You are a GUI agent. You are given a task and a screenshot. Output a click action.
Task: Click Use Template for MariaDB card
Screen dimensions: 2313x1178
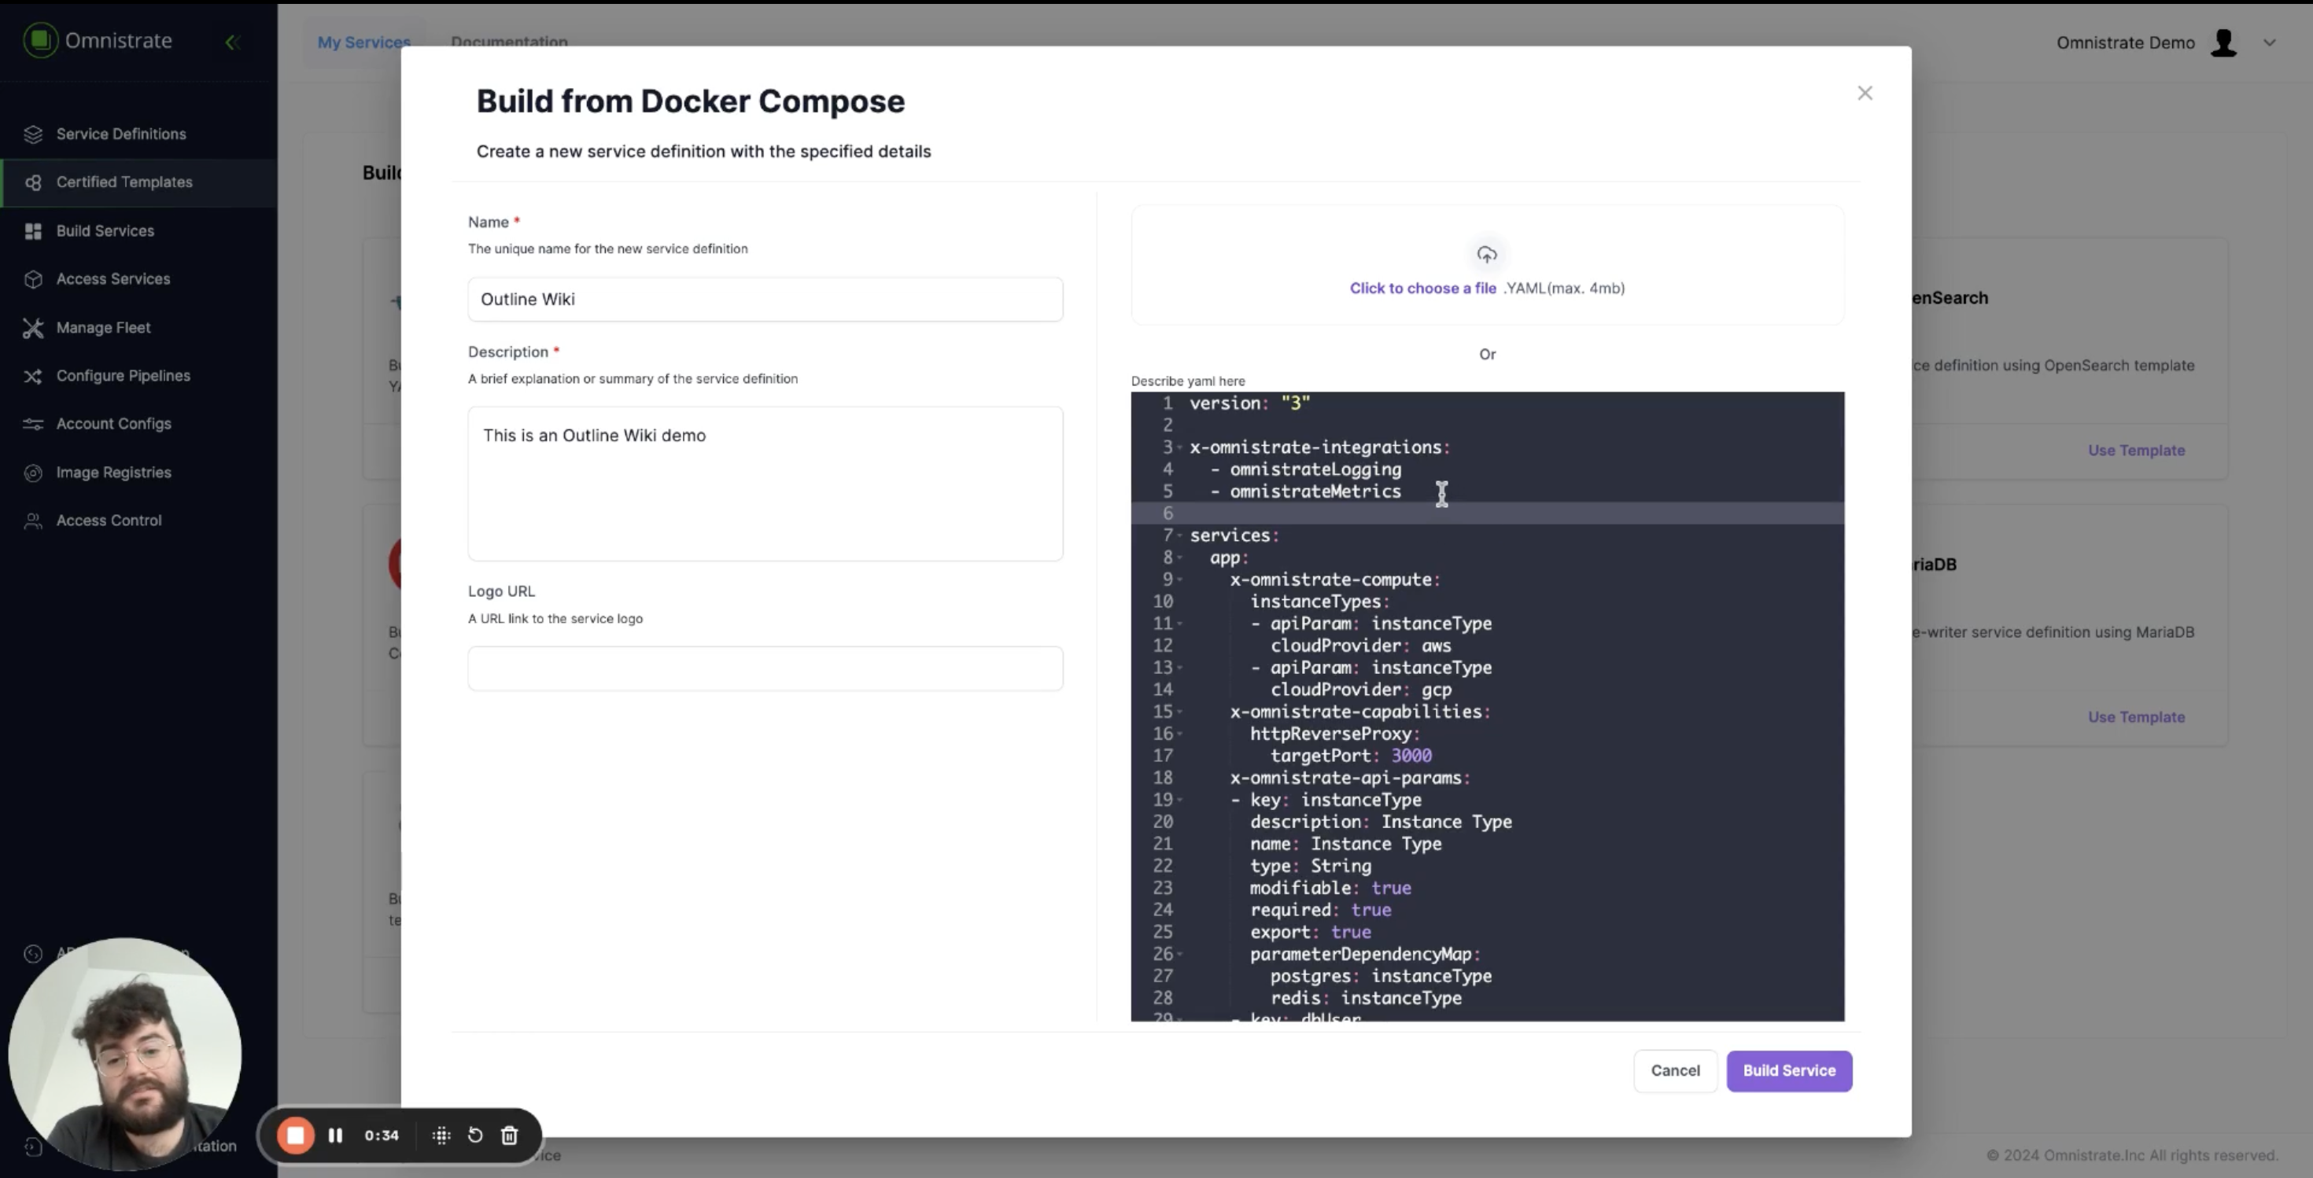[x=2136, y=717]
